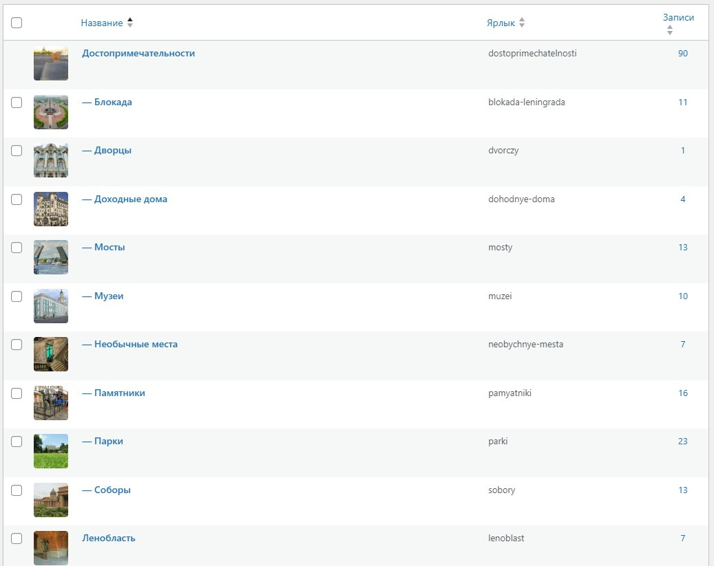Toggle the select-all checkbox in header
Screen dimensions: 714x566
[17, 23]
